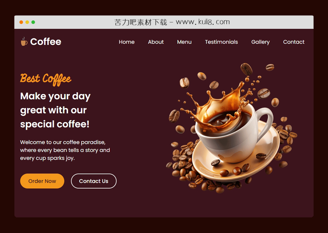
Task: Click the welcome paragraph text
Action: point(65,150)
